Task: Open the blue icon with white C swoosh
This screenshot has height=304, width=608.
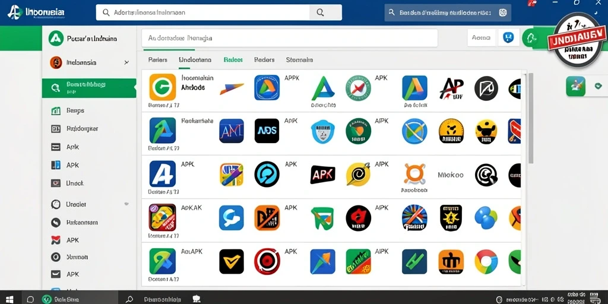Action: point(231,218)
